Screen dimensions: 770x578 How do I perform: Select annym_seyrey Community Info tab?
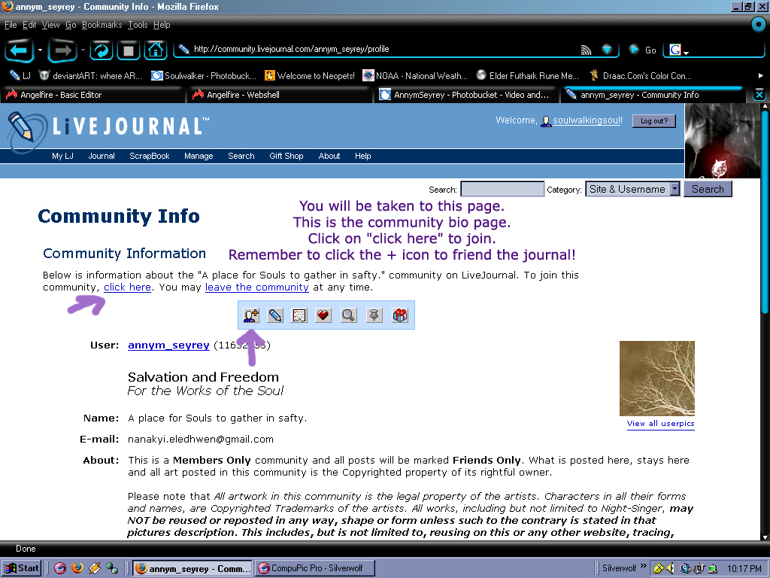click(x=653, y=95)
